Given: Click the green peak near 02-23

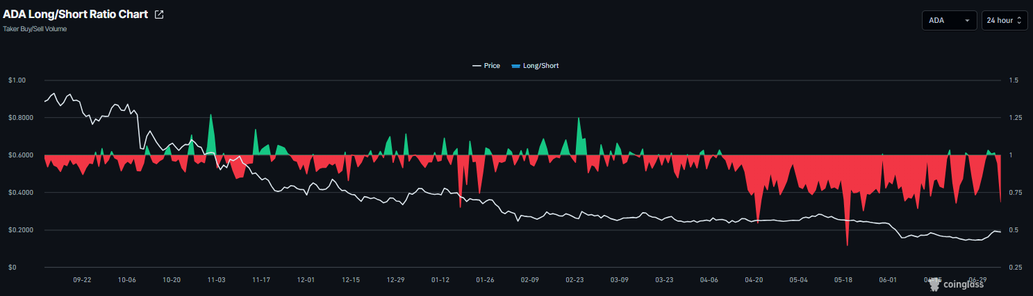Looking at the screenshot, I should click(x=579, y=135).
